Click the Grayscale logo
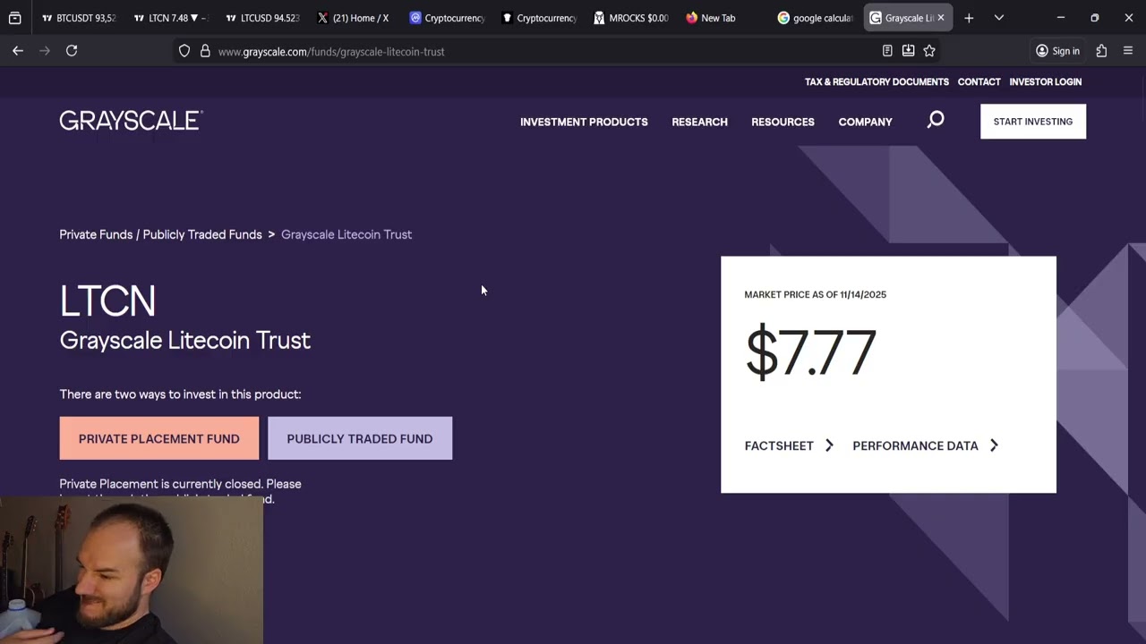 132,121
